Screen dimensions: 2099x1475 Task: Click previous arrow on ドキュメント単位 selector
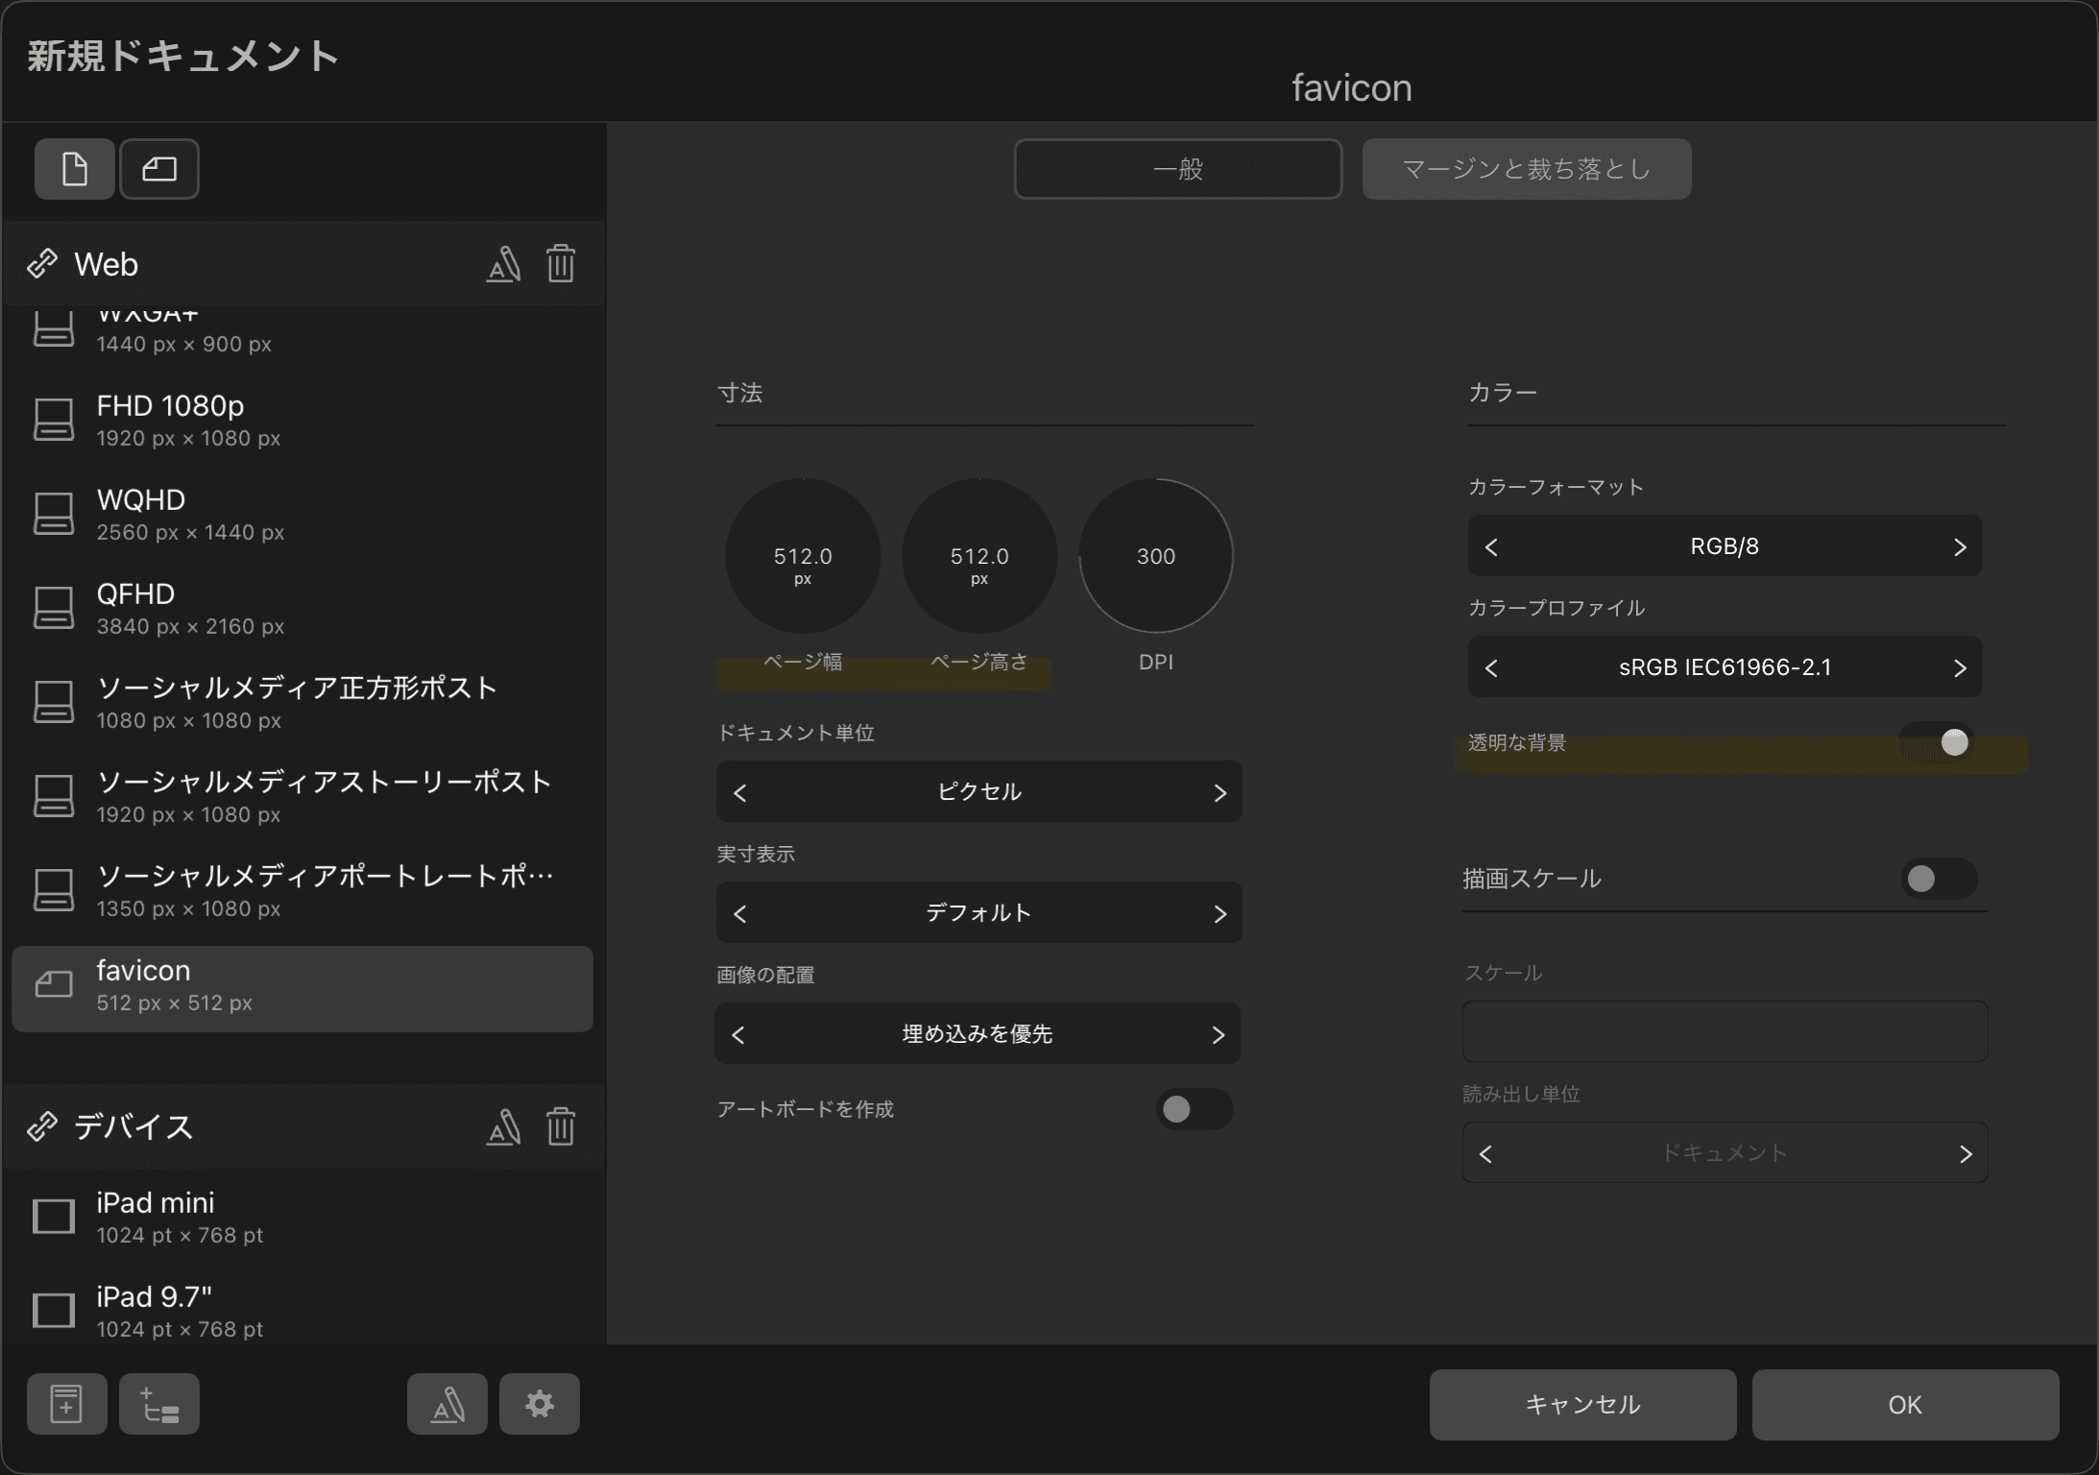click(x=739, y=792)
